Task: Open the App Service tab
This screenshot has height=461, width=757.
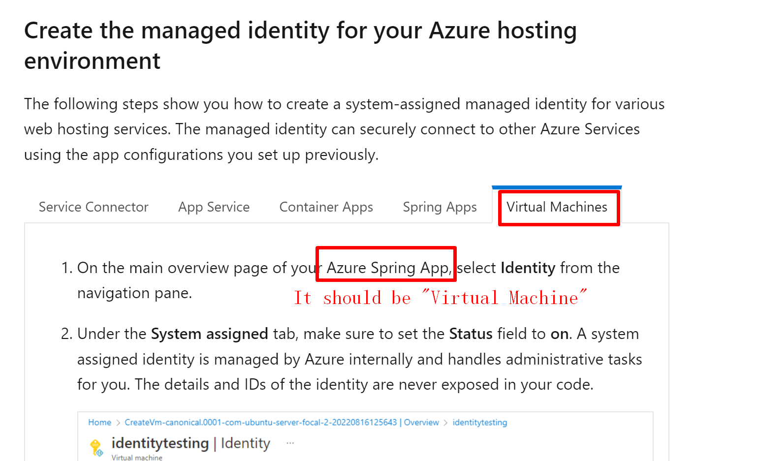Action: click(214, 207)
